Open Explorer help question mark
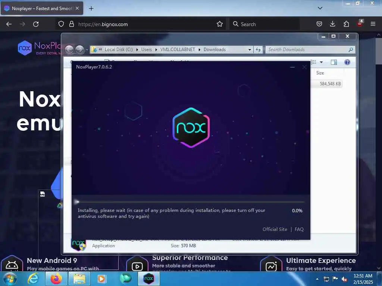Viewport: 382px width, 286px height. pos(347,62)
